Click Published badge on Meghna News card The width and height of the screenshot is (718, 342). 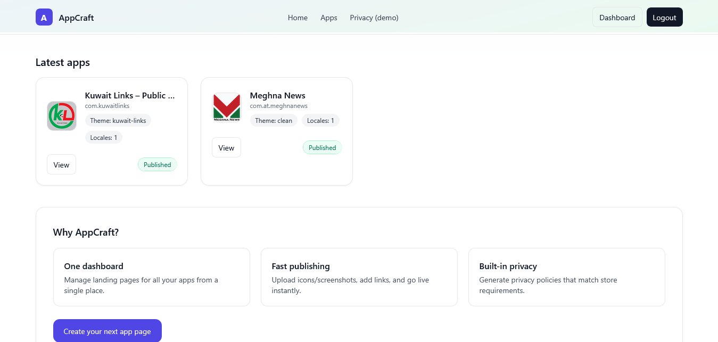[x=322, y=148]
